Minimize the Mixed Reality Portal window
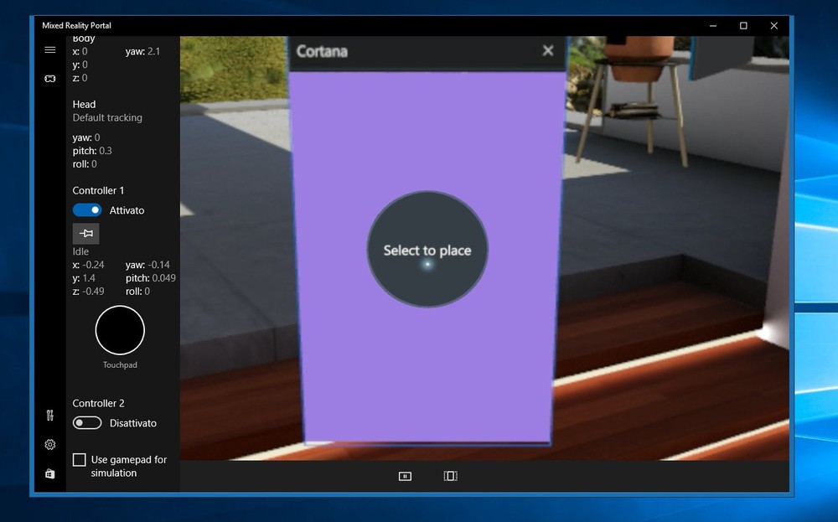The height and width of the screenshot is (522, 838). (713, 26)
